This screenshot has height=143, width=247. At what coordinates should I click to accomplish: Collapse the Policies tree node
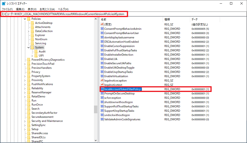(x=25, y=19)
